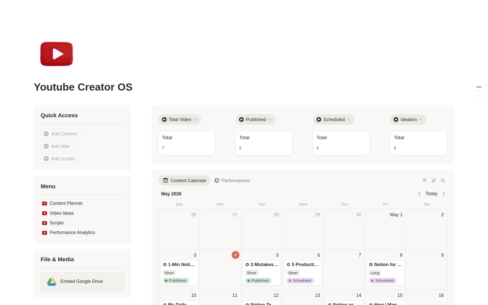
Task: Expand the Total Video view dropdown chevron
Action: coord(195,120)
